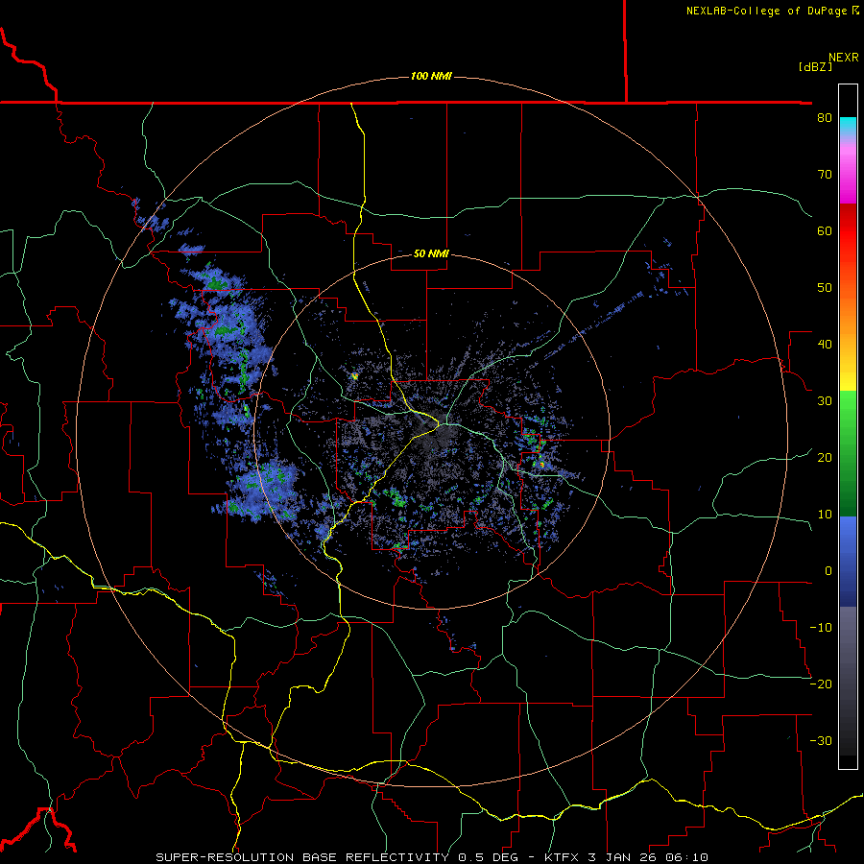Viewport: 864px width, 864px height.
Task: Click the 80 value on the dBZ scale
Action: pyautogui.click(x=825, y=117)
